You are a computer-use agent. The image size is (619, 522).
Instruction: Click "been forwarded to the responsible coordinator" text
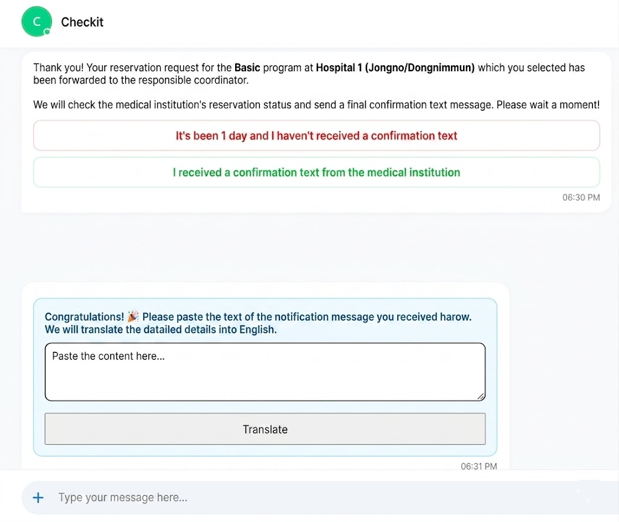coord(141,80)
